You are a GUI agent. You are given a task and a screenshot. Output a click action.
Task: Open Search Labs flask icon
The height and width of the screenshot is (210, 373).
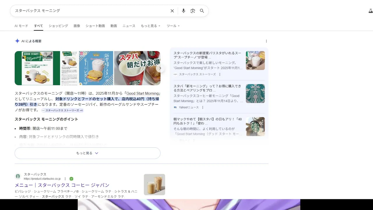tap(370, 11)
